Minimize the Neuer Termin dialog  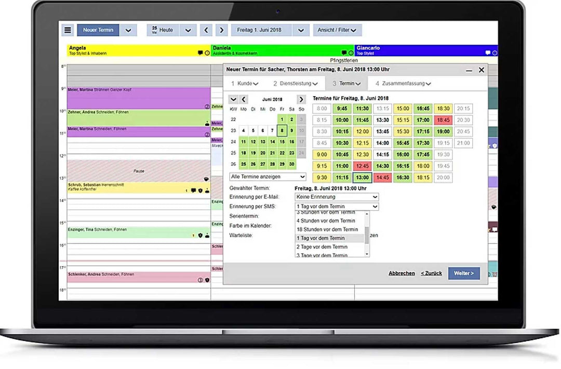pyautogui.click(x=469, y=70)
